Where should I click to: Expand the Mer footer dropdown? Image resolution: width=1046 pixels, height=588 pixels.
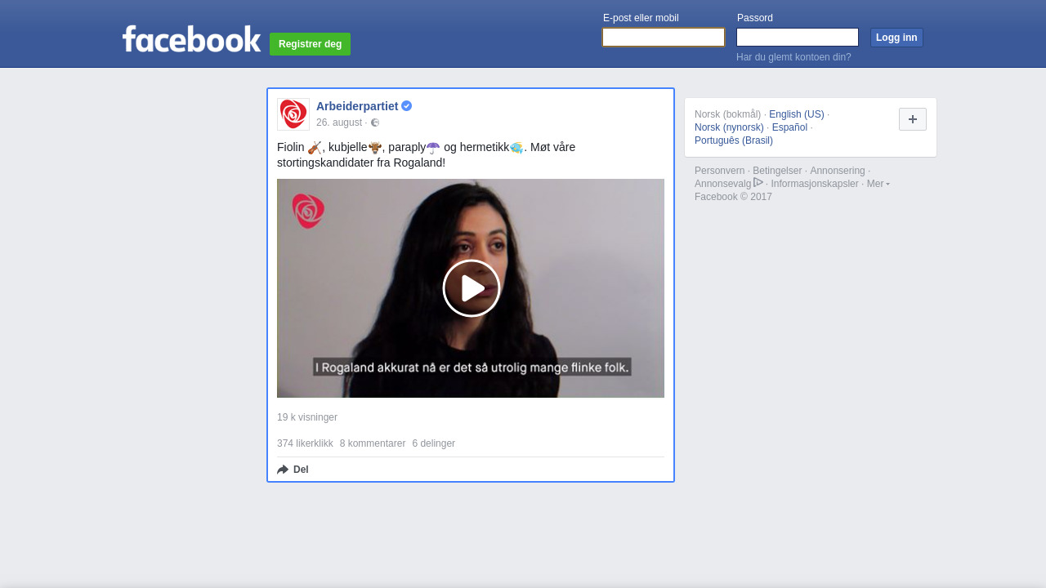pos(878,184)
